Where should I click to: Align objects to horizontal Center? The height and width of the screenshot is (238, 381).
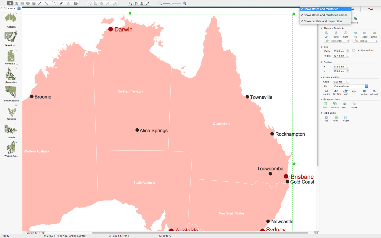[336, 35]
